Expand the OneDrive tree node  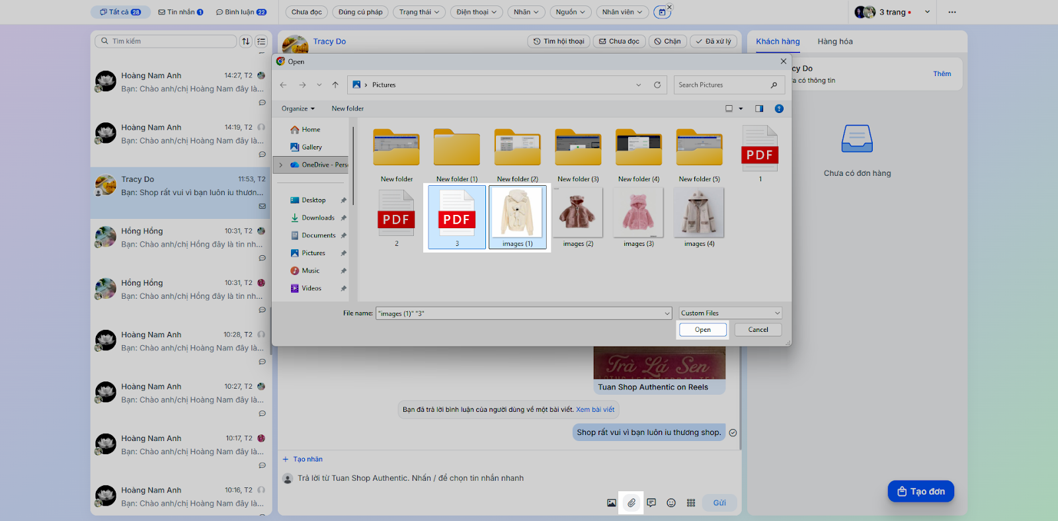point(280,165)
